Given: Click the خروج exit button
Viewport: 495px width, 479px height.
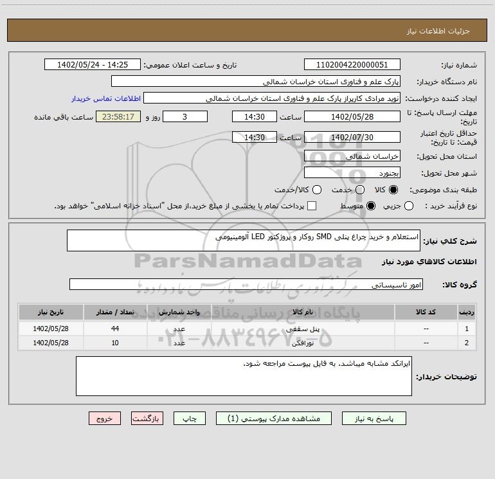Looking at the screenshot, I should [x=105, y=419].
